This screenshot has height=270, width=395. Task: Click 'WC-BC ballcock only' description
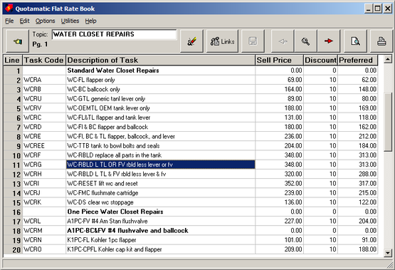(x=161, y=90)
